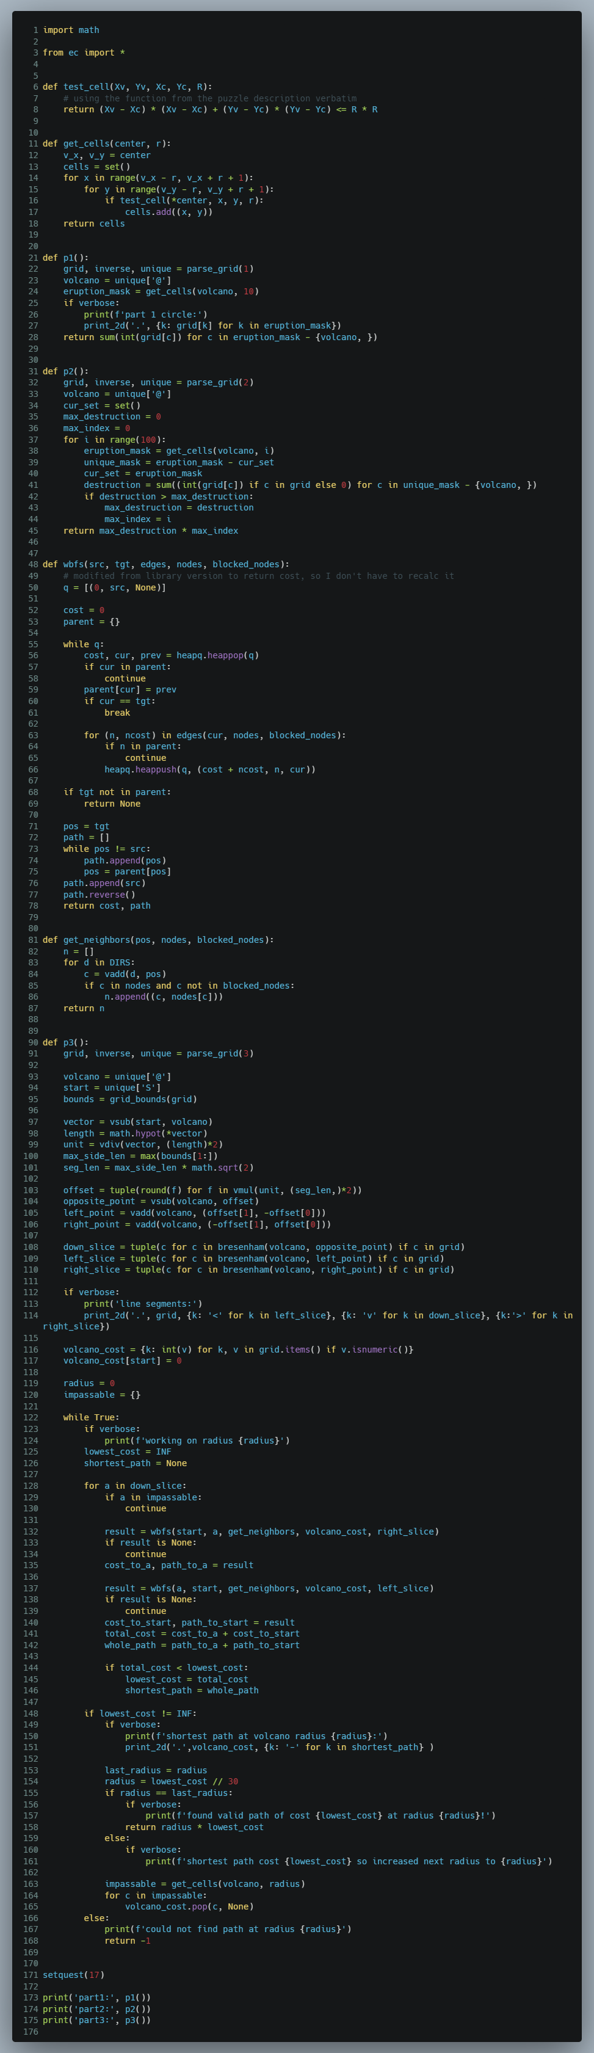The image size is (594, 2053).
Task: Click the 'setquest(17)' call
Action: tap(73, 1975)
